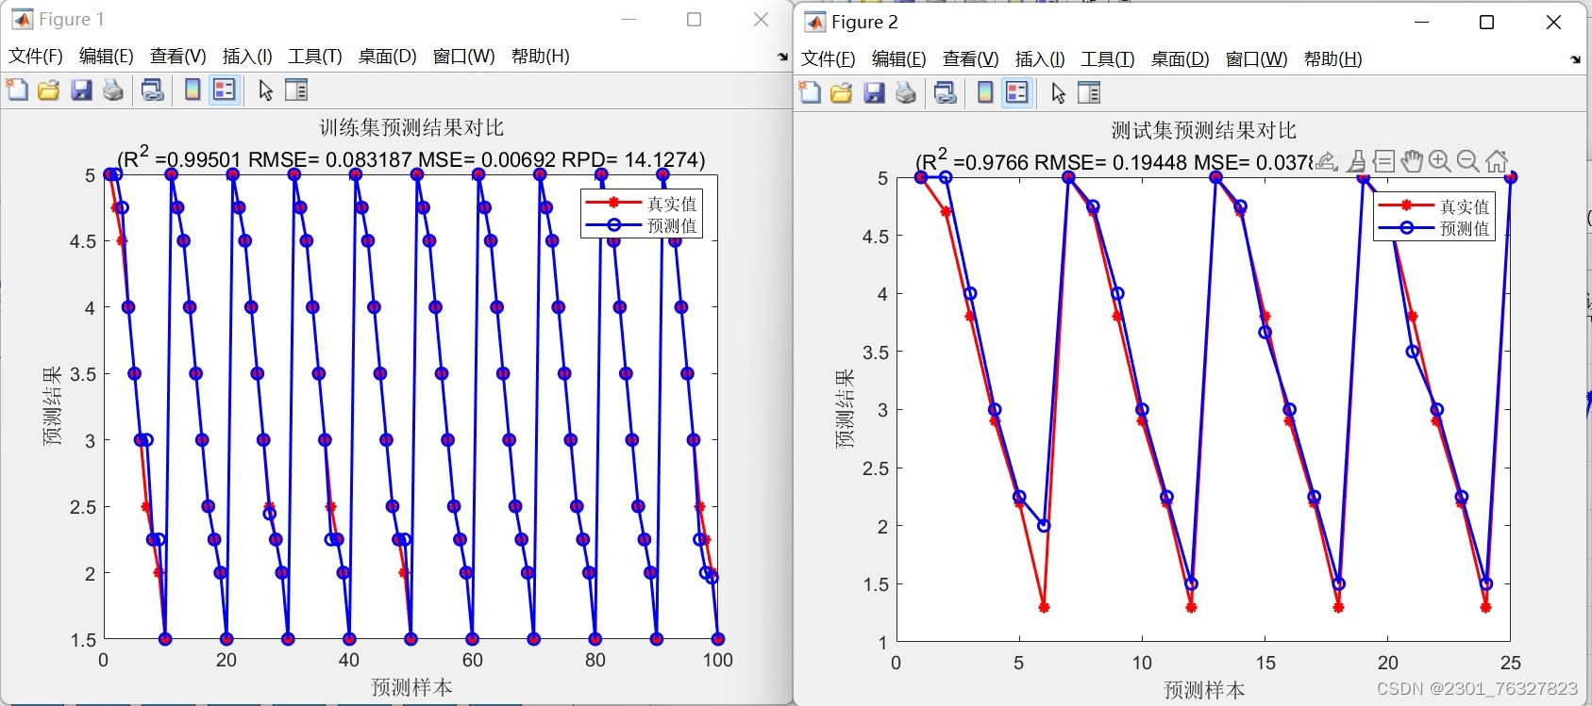Image resolution: width=1592 pixels, height=706 pixels.
Task: Select y-axis label 预测结果 in Figure 1
Action: coord(52,406)
